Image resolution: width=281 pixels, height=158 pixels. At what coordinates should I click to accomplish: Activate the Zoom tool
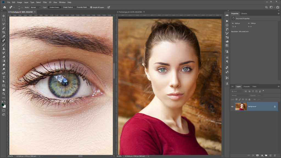coord(3,93)
